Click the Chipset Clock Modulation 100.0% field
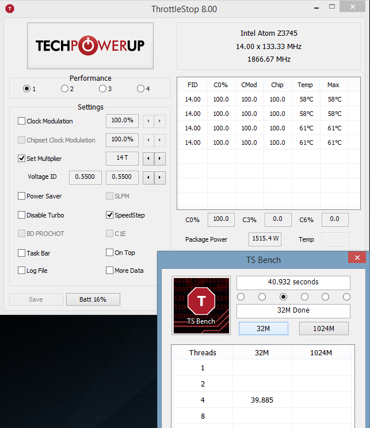 point(122,140)
